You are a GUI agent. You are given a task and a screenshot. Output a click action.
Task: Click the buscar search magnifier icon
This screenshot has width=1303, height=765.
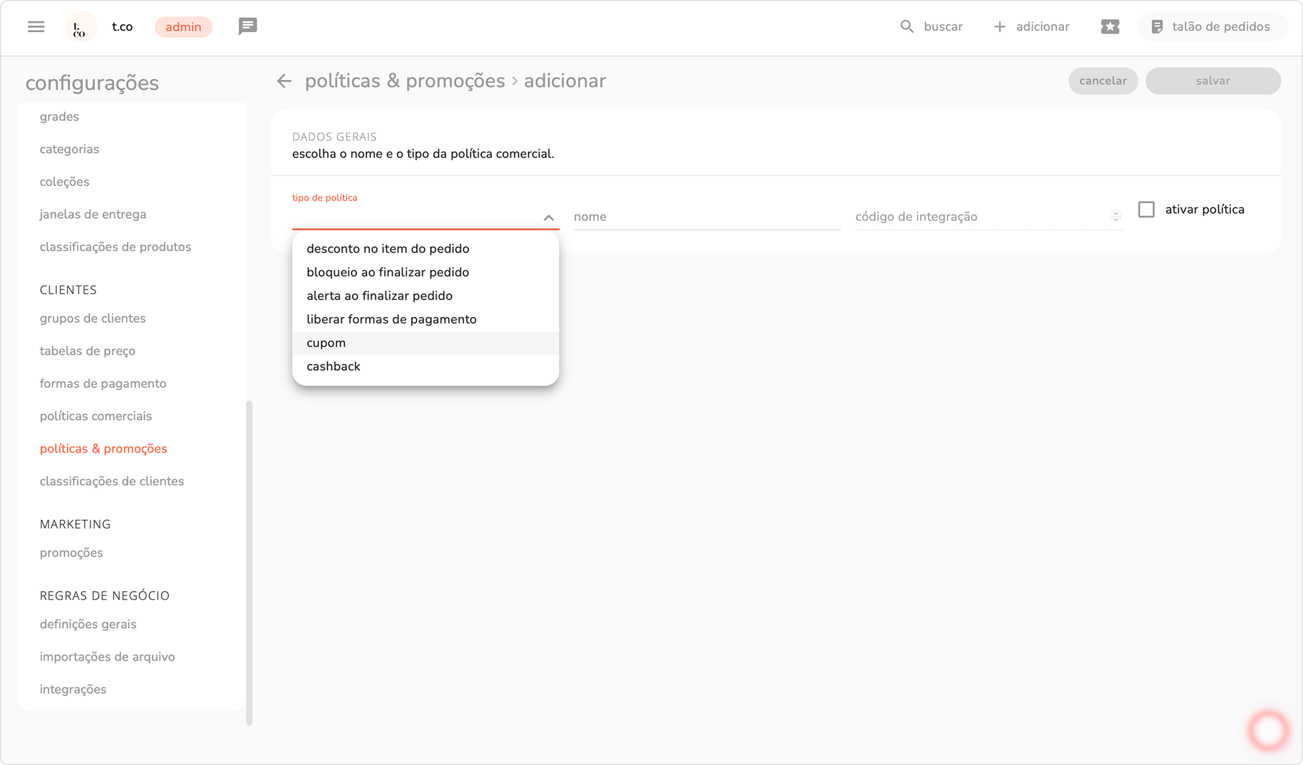coord(906,27)
